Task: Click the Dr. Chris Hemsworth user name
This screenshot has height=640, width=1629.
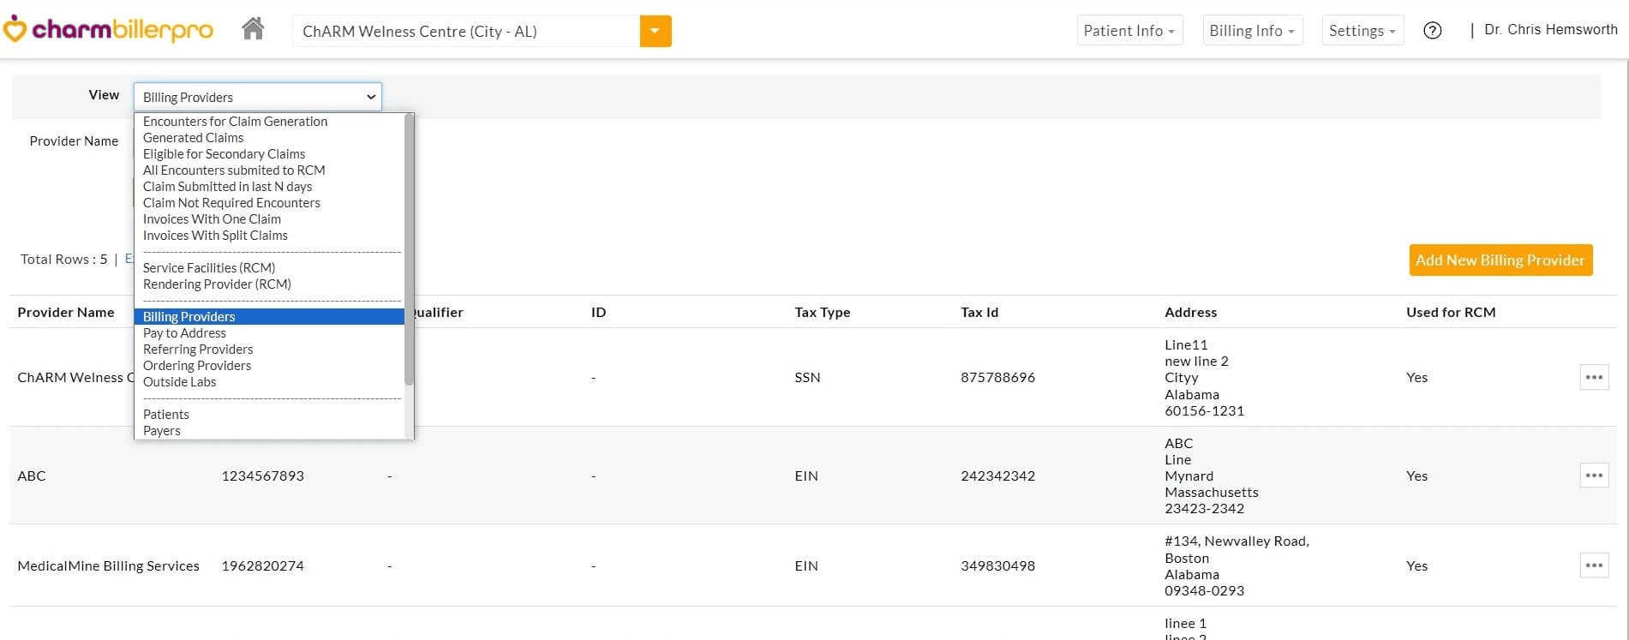Action: pyautogui.click(x=1550, y=30)
